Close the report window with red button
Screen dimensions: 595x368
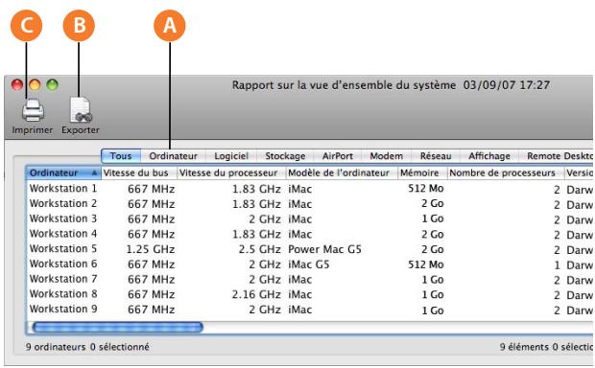[16, 84]
